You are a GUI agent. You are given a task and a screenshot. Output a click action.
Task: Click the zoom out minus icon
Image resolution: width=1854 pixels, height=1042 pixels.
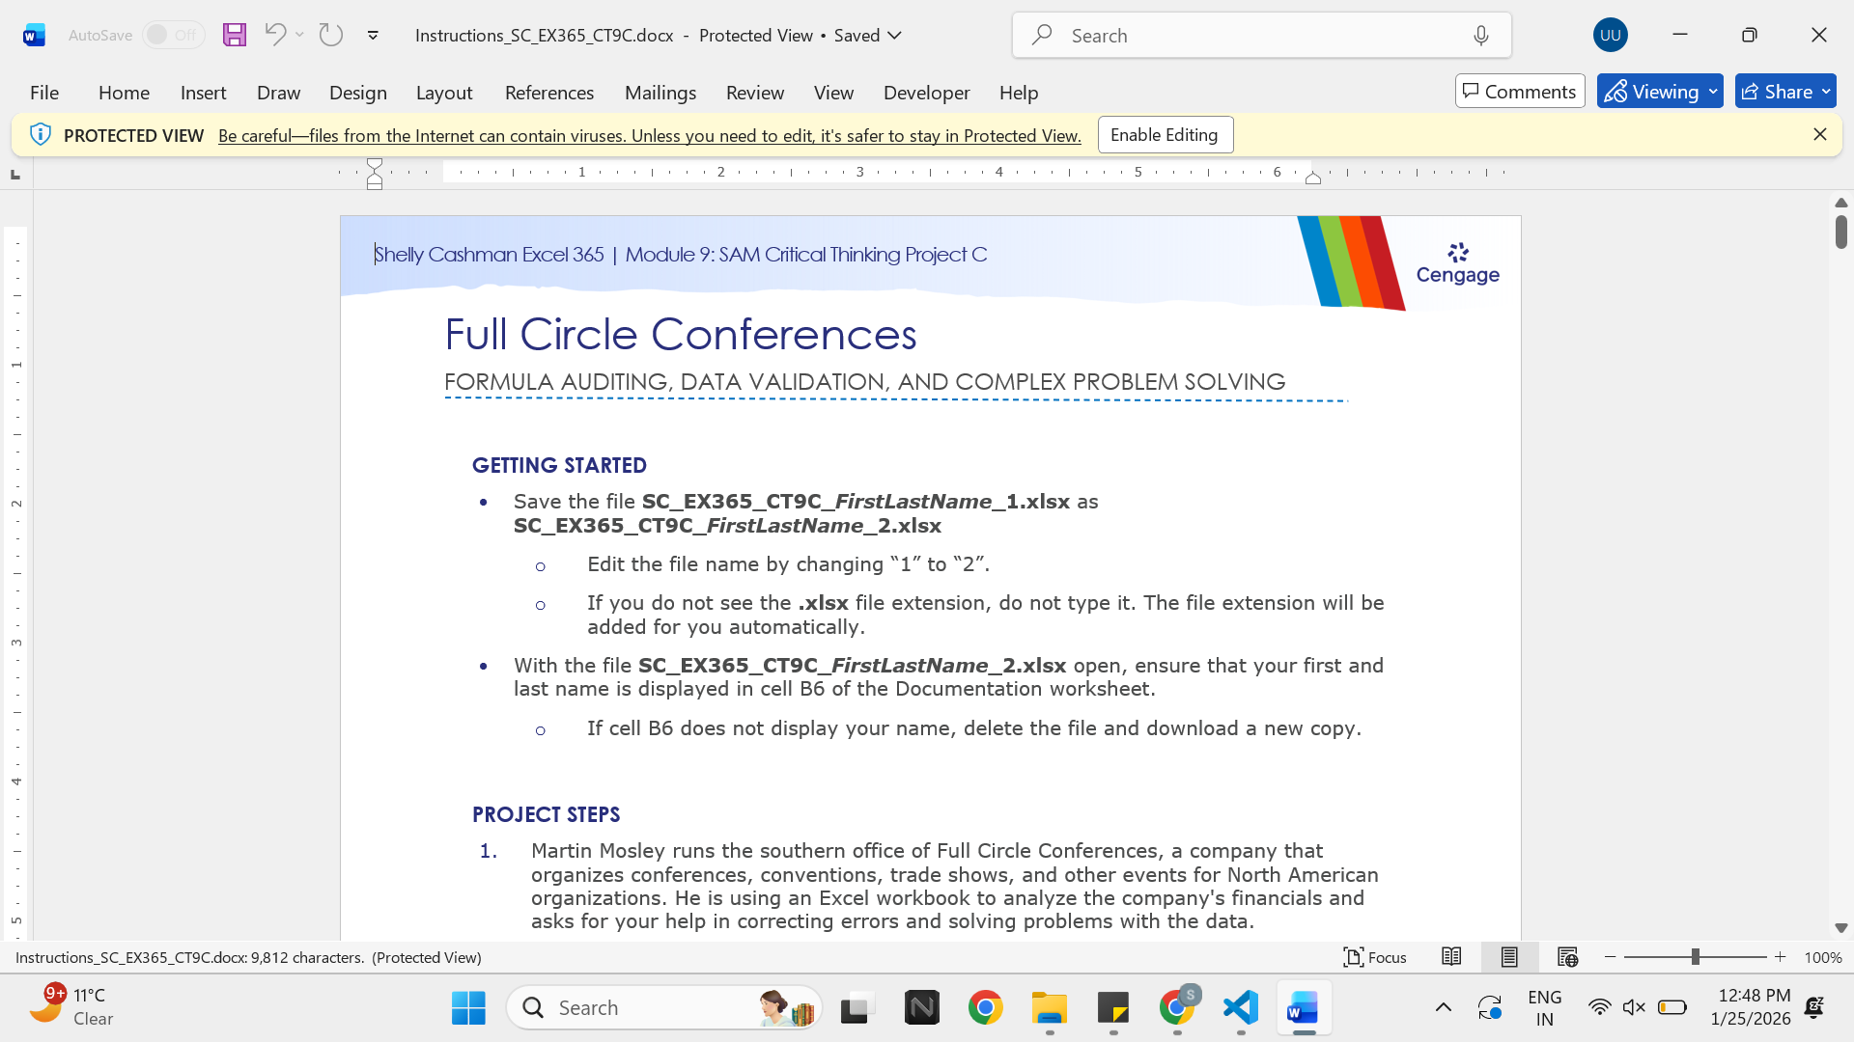click(x=1610, y=957)
